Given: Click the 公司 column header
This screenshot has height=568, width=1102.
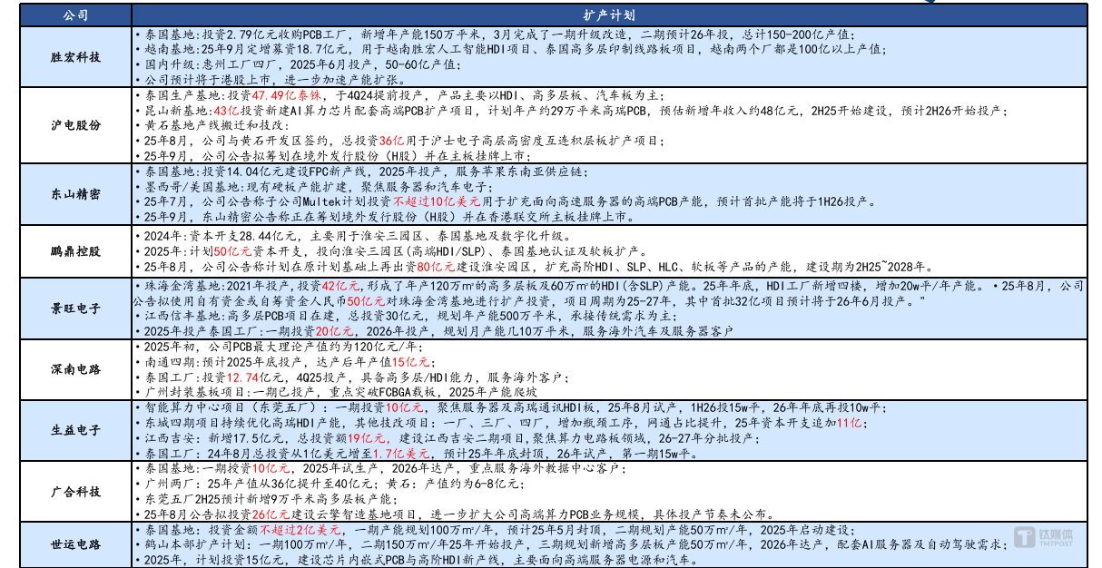Looking at the screenshot, I should [74, 15].
